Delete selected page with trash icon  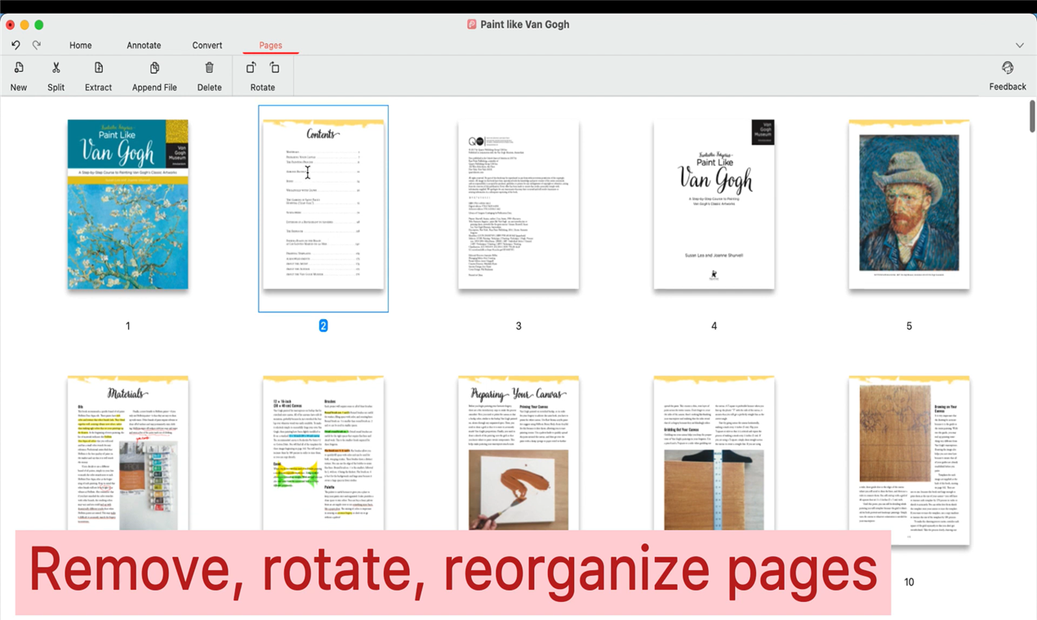point(210,68)
